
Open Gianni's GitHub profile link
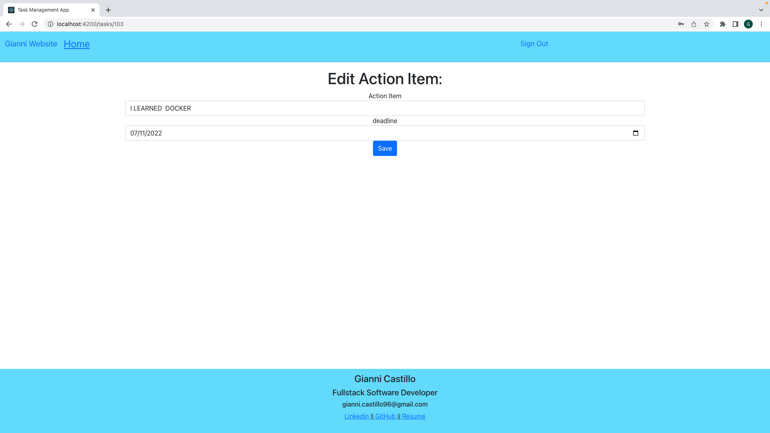pos(386,416)
